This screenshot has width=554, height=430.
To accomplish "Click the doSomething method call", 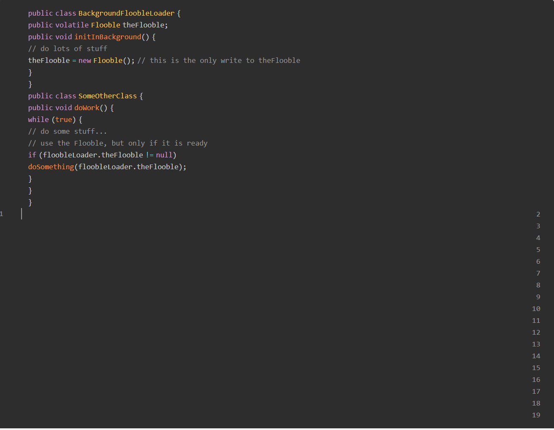I will click(x=51, y=167).
